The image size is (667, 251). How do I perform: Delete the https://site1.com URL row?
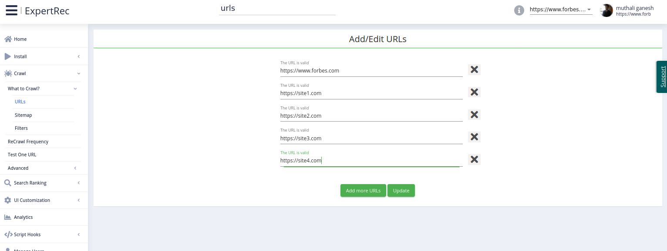pyautogui.click(x=474, y=92)
